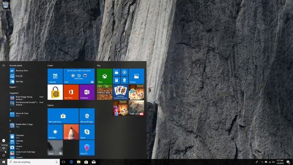Launch the Minecraft tile
The width and height of the screenshot is (293, 165).
point(104,92)
